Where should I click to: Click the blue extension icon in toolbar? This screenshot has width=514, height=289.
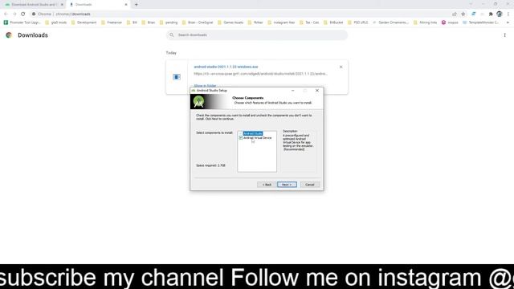click(474, 14)
